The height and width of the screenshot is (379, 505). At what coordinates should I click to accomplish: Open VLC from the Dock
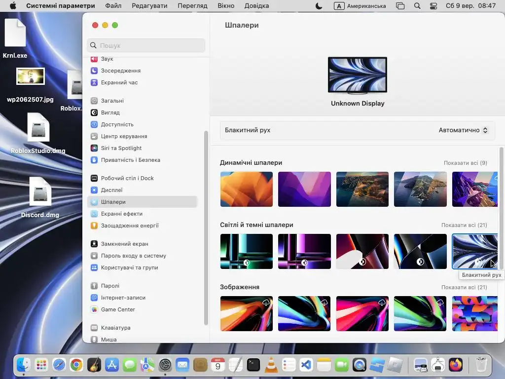271,365
